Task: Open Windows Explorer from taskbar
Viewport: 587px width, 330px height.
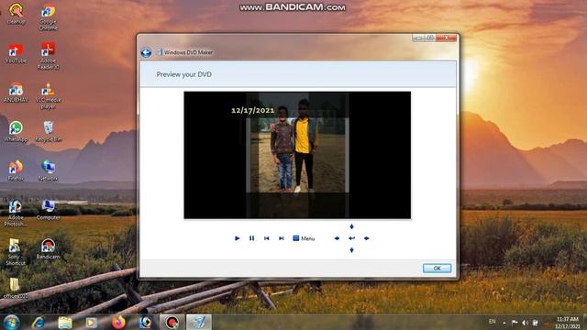Action: point(65,323)
